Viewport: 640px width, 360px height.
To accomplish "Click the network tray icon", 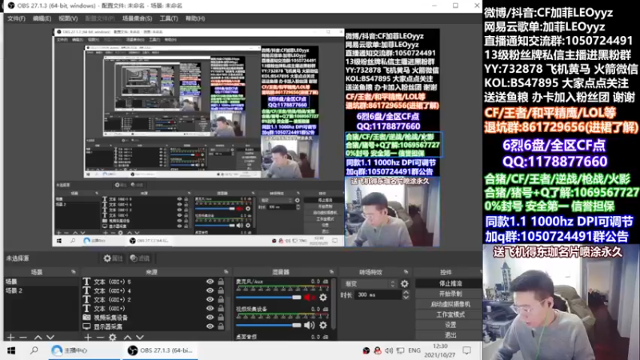I will (401, 350).
